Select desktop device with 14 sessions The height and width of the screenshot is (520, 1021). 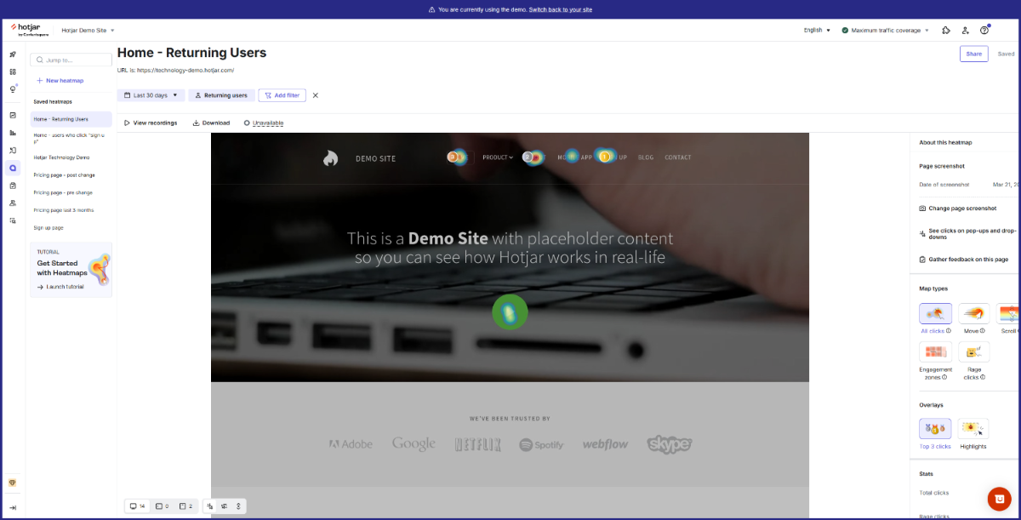(x=137, y=506)
